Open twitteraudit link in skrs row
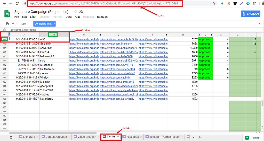This screenshot has height=141, width=264. pyautogui.click(x=153, y=61)
